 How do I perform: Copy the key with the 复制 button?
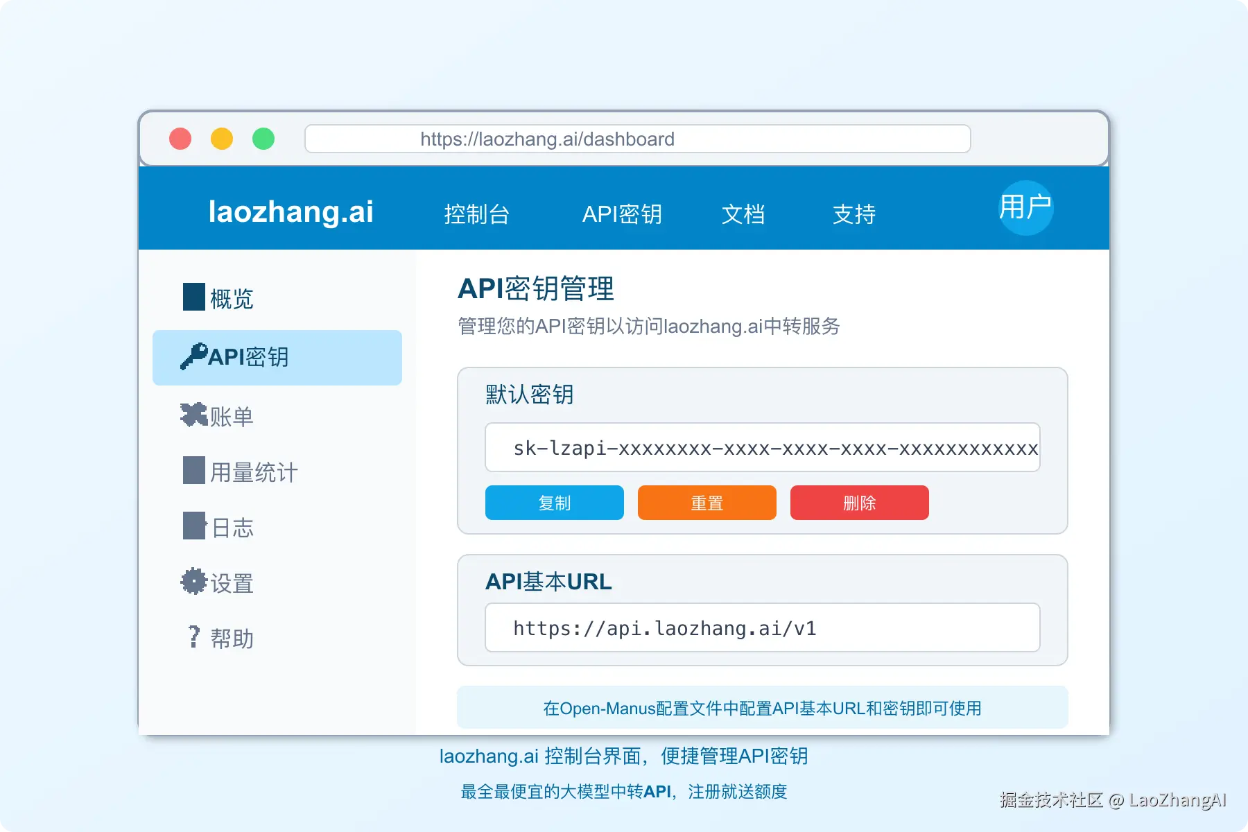pyautogui.click(x=554, y=503)
